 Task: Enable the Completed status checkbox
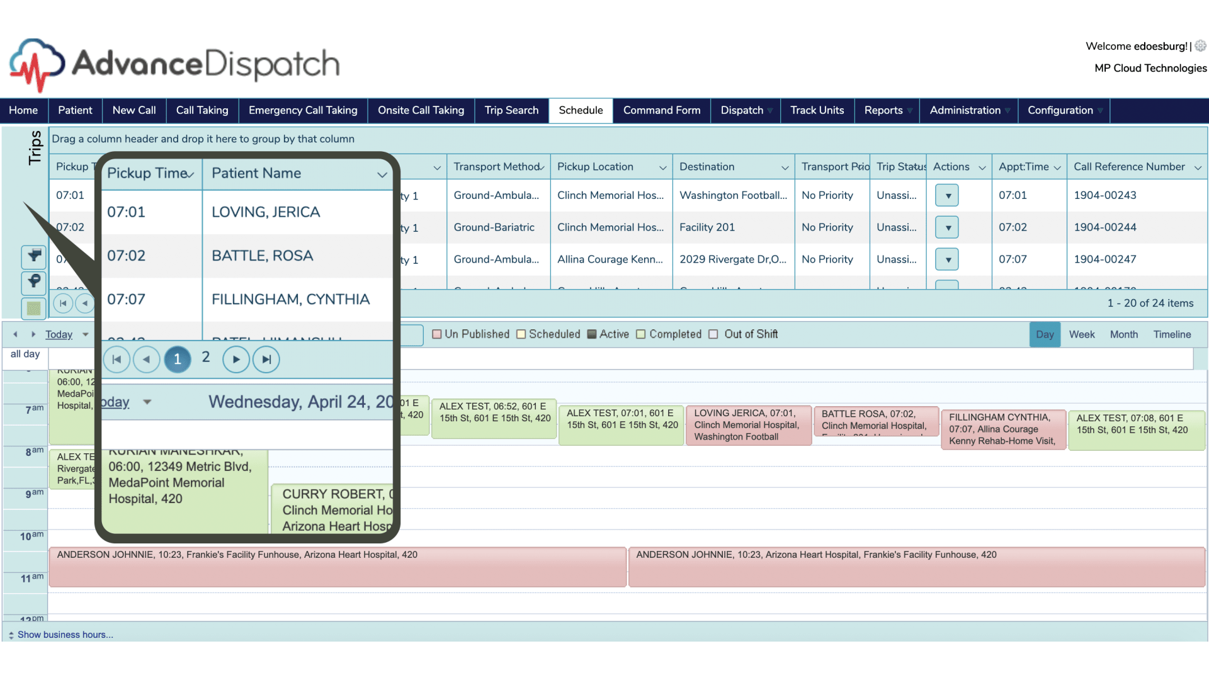(641, 334)
